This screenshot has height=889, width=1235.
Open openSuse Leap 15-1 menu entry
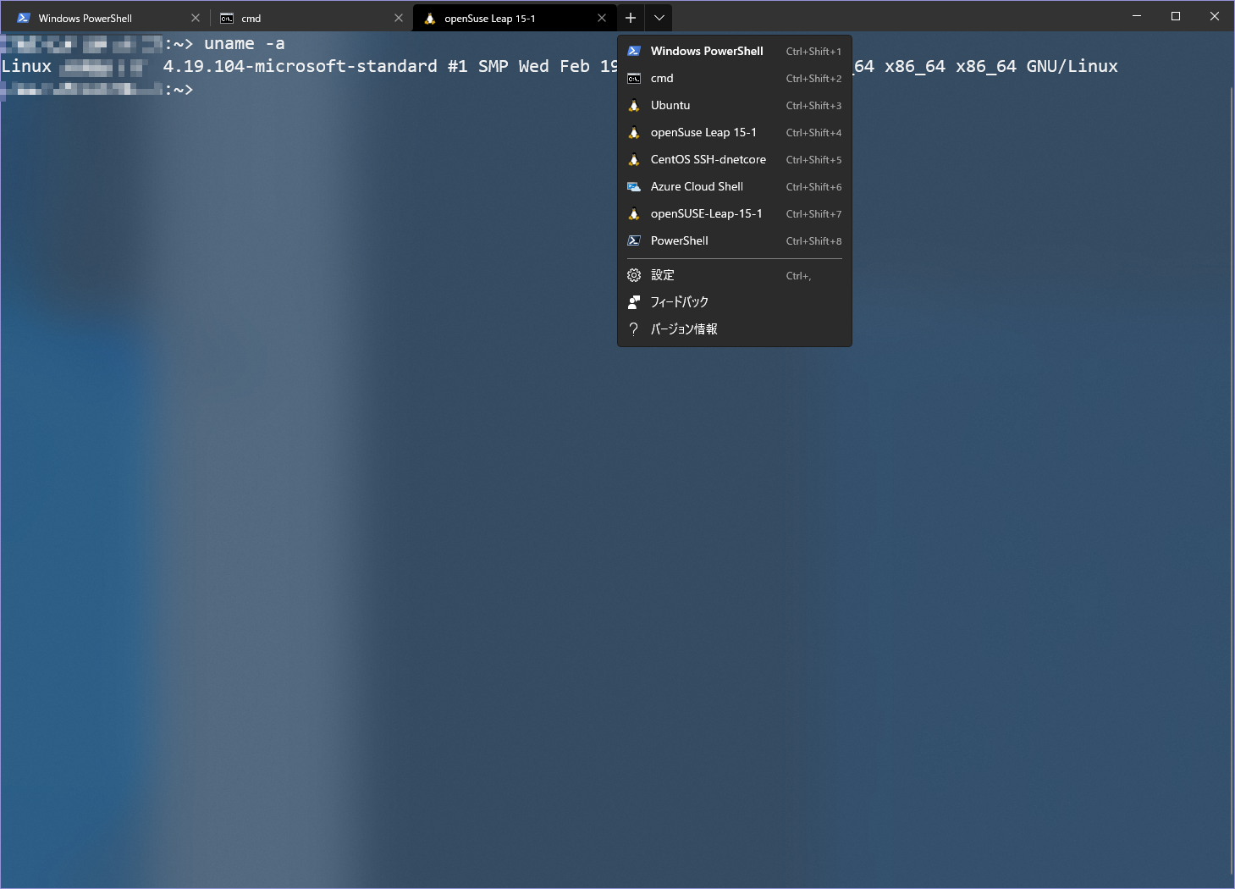tap(735, 132)
